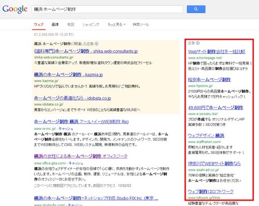Open the 横浜のホームページ制作 kazmia.jp ad

click(x=69, y=74)
